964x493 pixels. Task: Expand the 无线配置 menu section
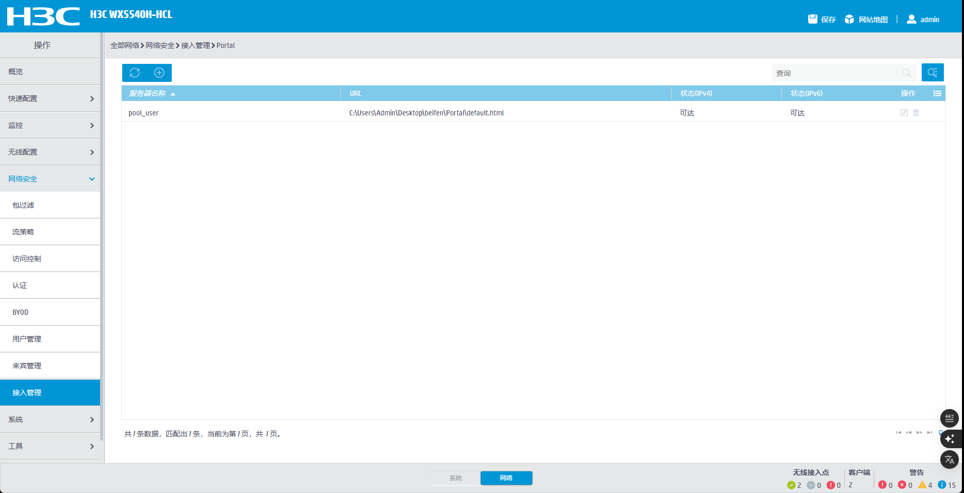point(50,152)
